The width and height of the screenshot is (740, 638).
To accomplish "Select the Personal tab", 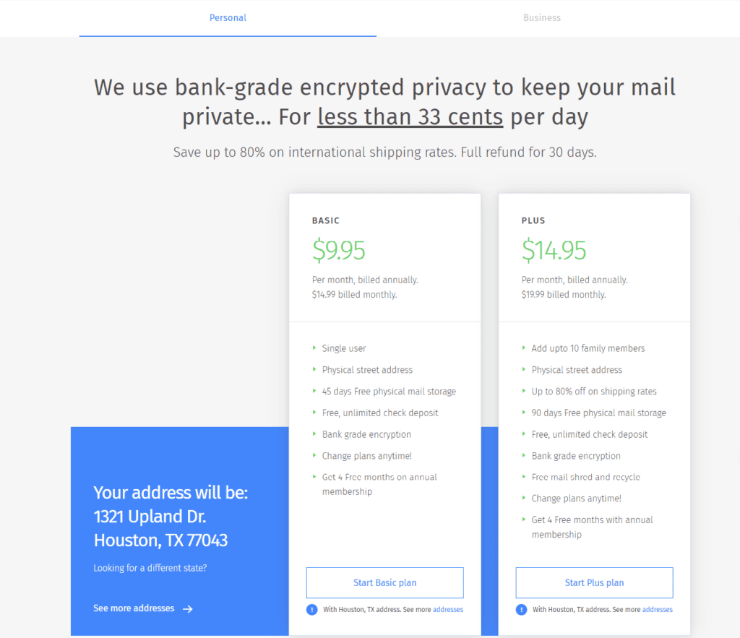I will tap(228, 17).
